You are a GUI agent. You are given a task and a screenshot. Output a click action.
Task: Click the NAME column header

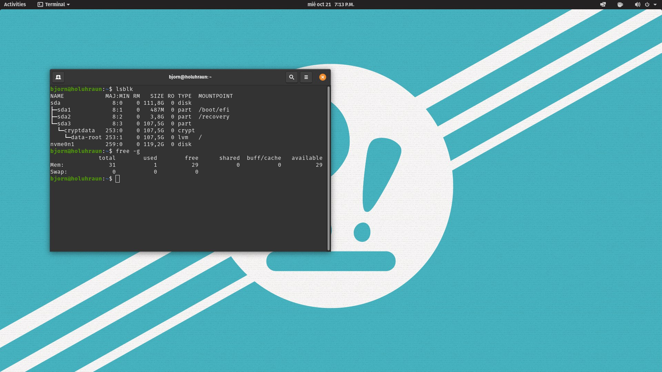tap(57, 96)
